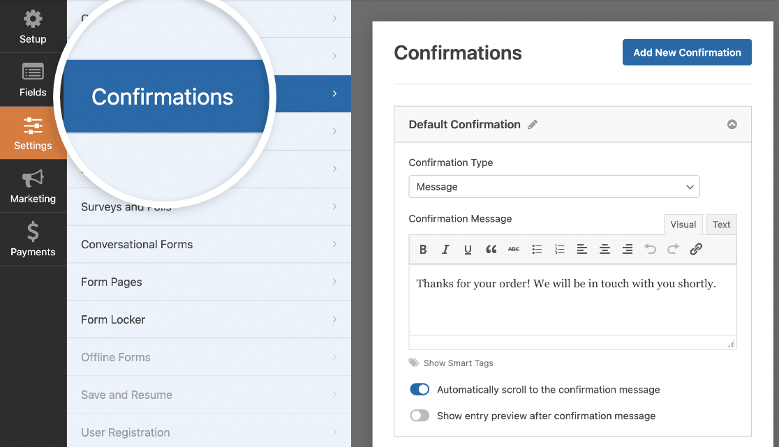This screenshot has height=447, width=779.
Task: Expand the Form Locker chevron
Action: coord(334,319)
